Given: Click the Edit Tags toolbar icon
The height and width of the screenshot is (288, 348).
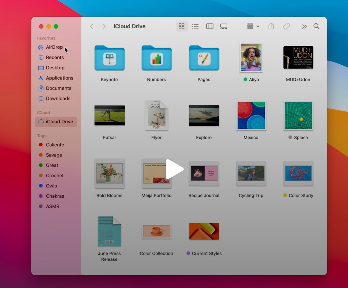Looking at the screenshot, I should (286, 26).
